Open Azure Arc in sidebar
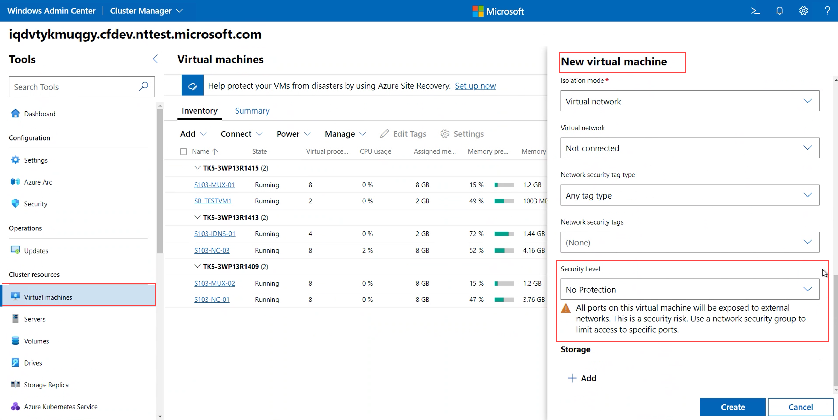The height and width of the screenshot is (420, 838). coord(38,182)
